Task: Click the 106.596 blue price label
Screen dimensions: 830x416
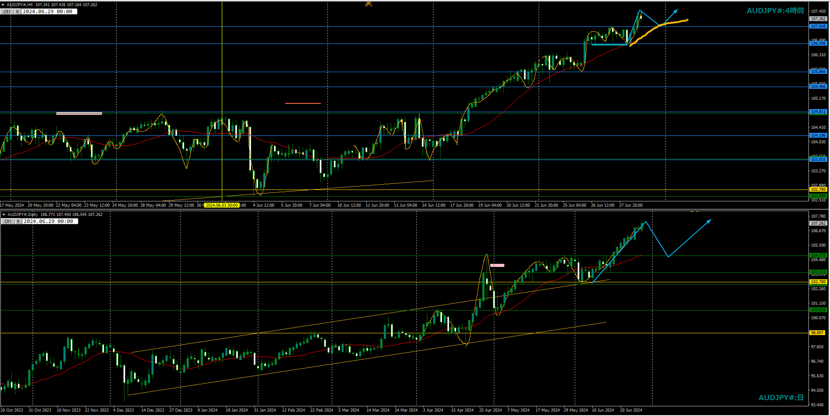Action: coord(819,44)
